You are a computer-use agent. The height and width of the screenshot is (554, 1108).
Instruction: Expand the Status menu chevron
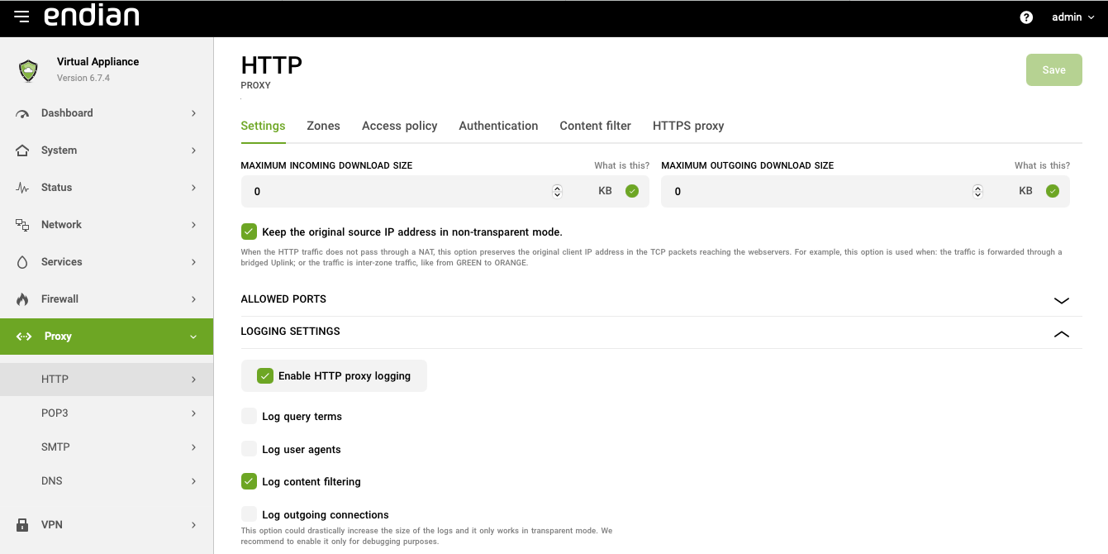(194, 188)
